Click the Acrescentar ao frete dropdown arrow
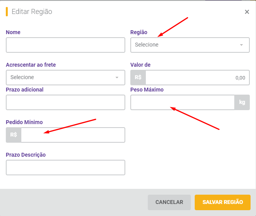 tap(117, 78)
